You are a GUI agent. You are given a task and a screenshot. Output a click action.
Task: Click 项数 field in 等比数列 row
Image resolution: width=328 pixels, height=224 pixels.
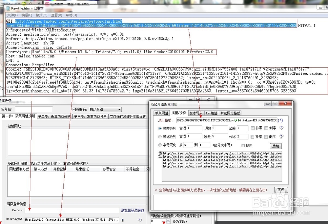220,136
